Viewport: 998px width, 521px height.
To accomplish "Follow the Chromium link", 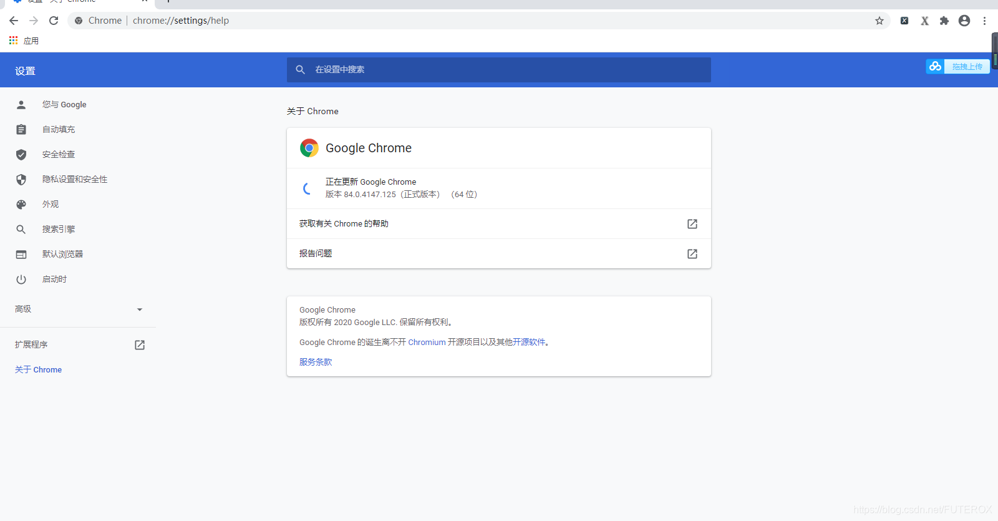I will (x=427, y=343).
